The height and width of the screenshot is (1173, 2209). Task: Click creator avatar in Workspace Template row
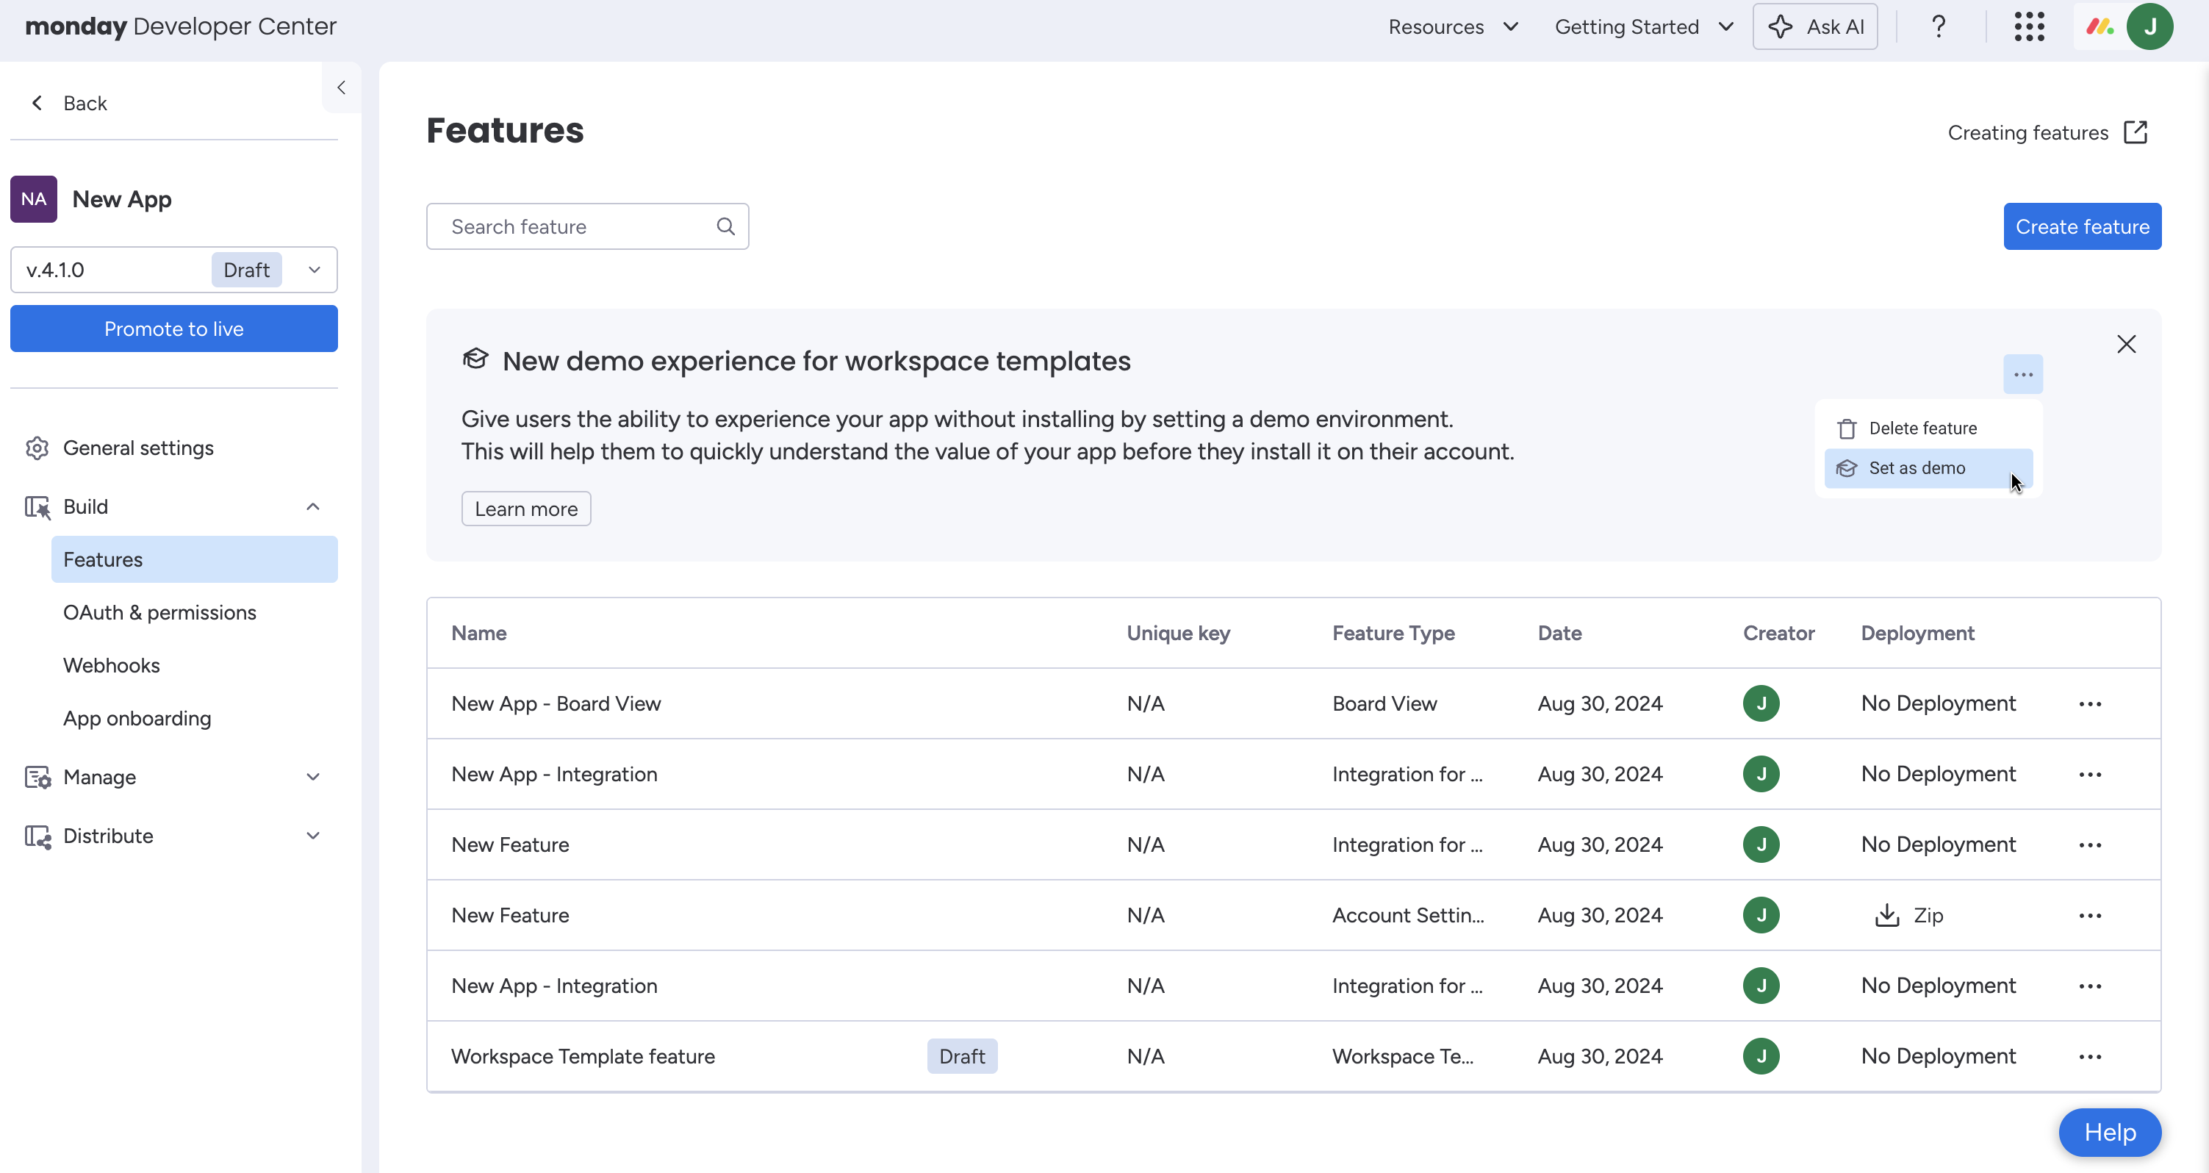click(x=1761, y=1056)
